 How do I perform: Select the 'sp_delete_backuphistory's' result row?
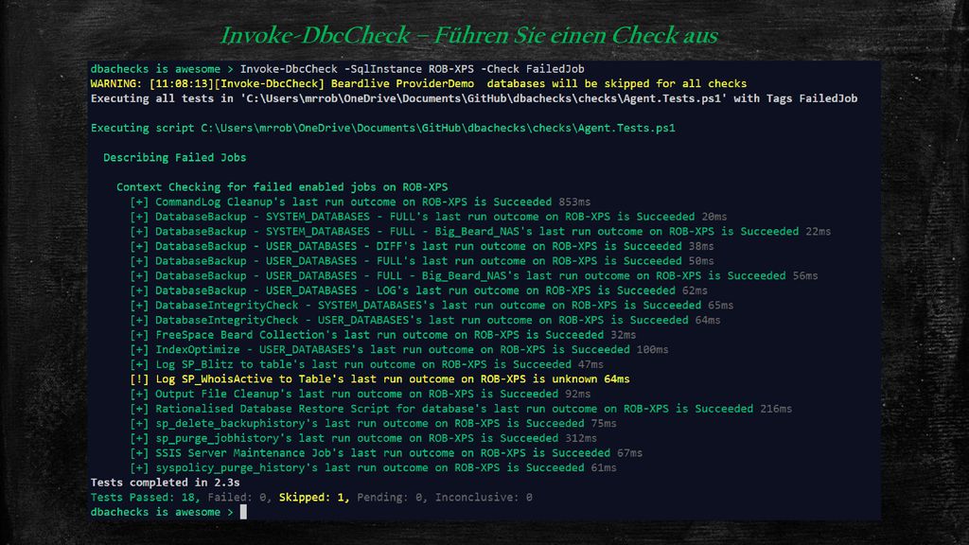pyautogui.click(x=373, y=423)
